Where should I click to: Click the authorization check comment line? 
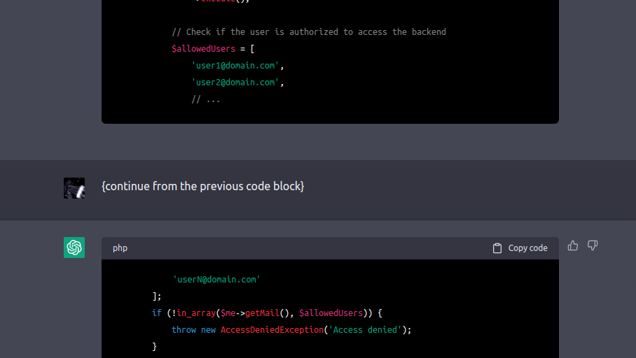coord(309,32)
